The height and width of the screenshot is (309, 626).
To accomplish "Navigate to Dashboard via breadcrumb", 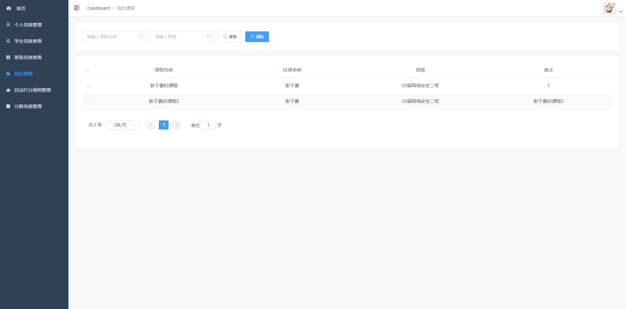I will (98, 8).
